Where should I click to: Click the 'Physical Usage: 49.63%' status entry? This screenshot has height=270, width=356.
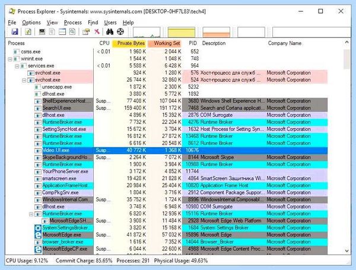(x=181, y=261)
